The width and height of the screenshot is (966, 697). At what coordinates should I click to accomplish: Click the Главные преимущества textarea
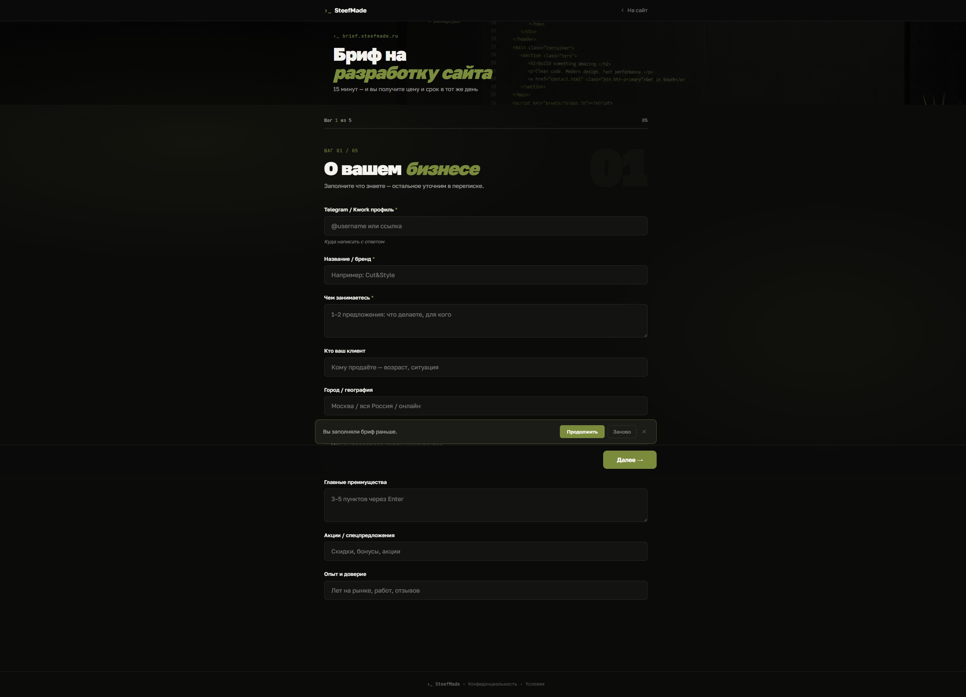(485, 505)
